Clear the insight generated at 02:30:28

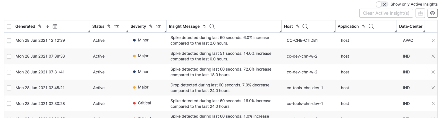coord(433,104)
